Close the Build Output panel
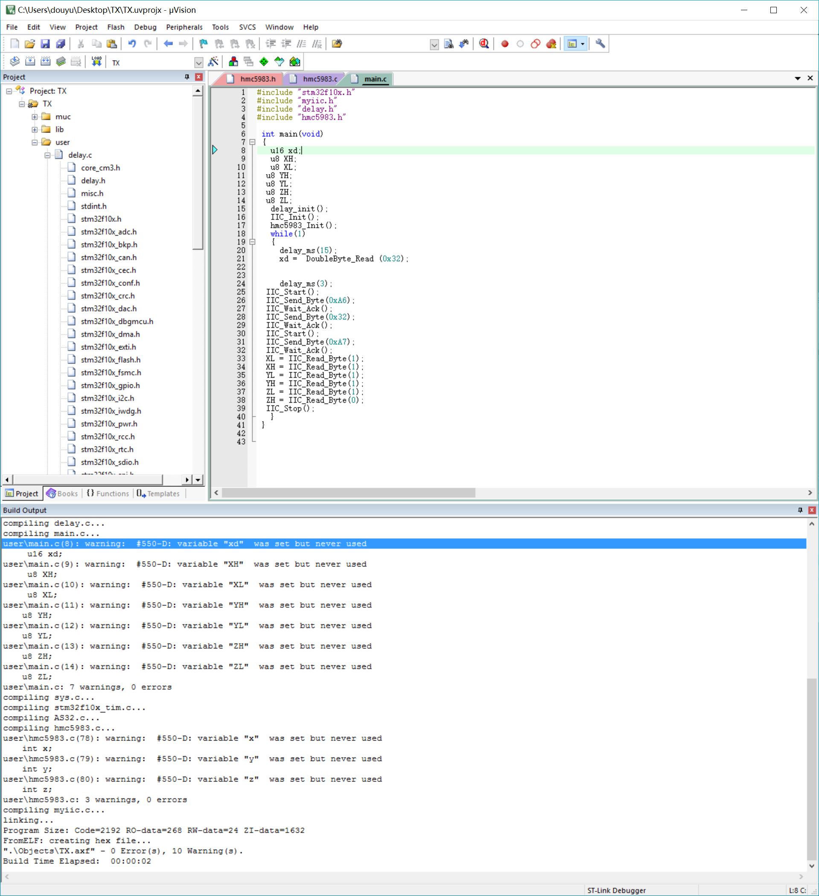The image size is (819, 896). [x=812, y=510]
